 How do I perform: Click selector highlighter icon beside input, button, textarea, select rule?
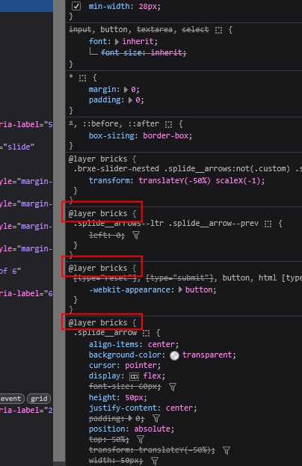218,30
